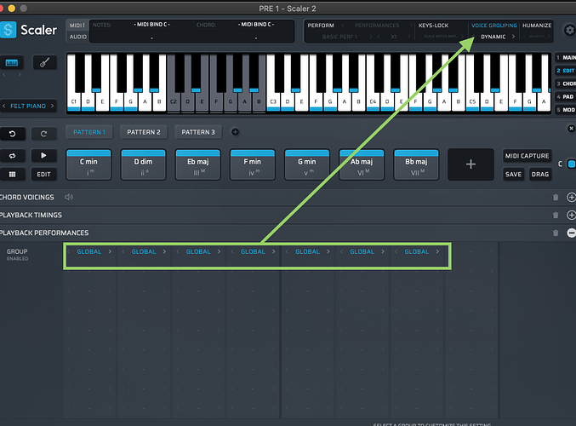Click the Bb maj chord pad
Viewport: 576px width, 426px height.
tap(416, 164)
